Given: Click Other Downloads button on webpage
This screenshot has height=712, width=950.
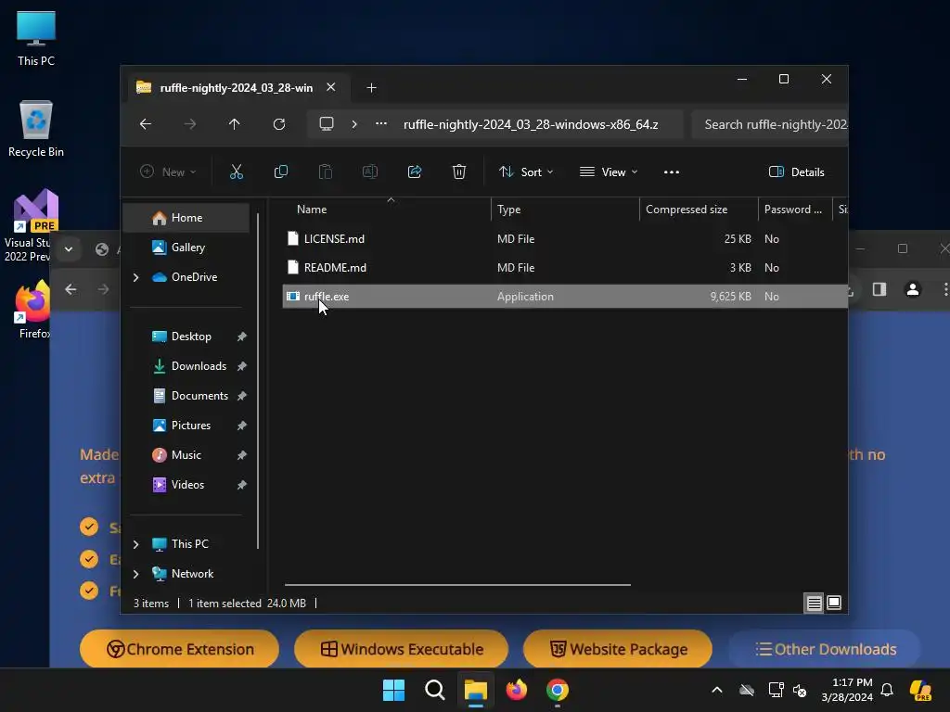Looking at the screenshot, I should coord(825,649).
